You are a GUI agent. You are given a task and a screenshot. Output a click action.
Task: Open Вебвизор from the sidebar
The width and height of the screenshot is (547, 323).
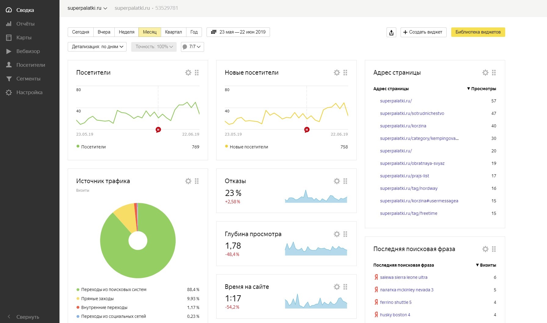coord(28,51)
